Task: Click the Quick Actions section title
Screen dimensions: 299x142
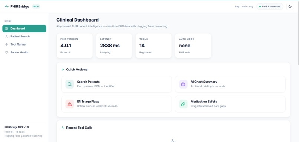Action: pos(77,70)
